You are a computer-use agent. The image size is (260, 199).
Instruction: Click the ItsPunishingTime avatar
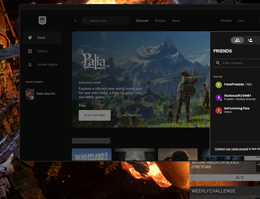[219, 110]
